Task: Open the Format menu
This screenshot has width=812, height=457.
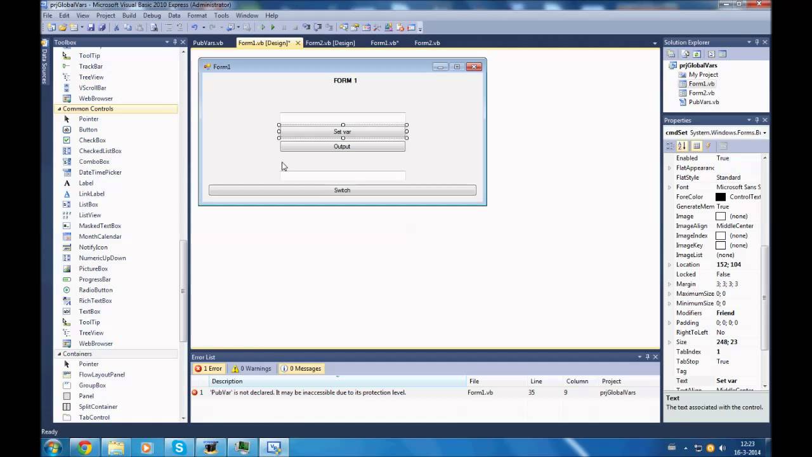Action: (x=197, y=15)
